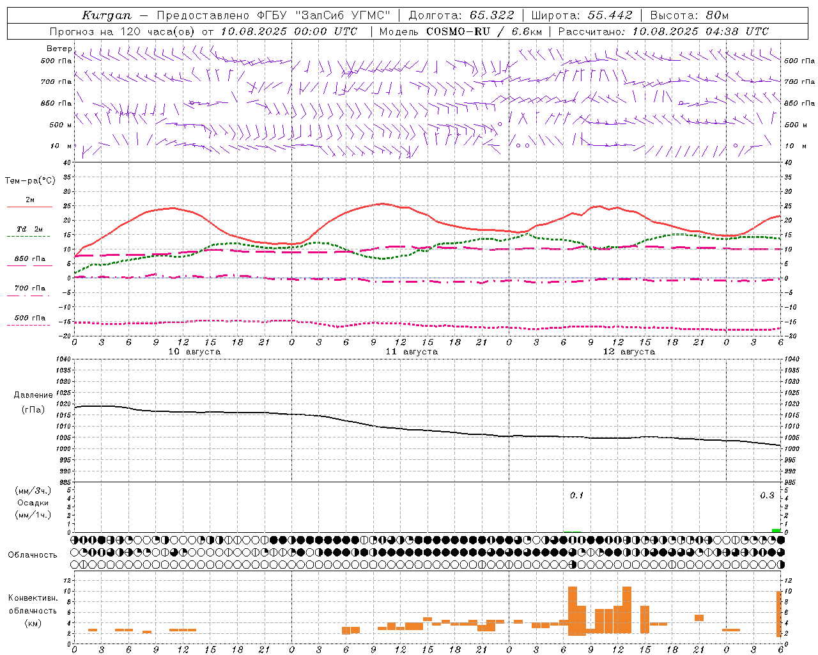
Task: Click the (мм/3ч.) precipitation unit label
Action: pyautogui.click(x=33, y=491)
